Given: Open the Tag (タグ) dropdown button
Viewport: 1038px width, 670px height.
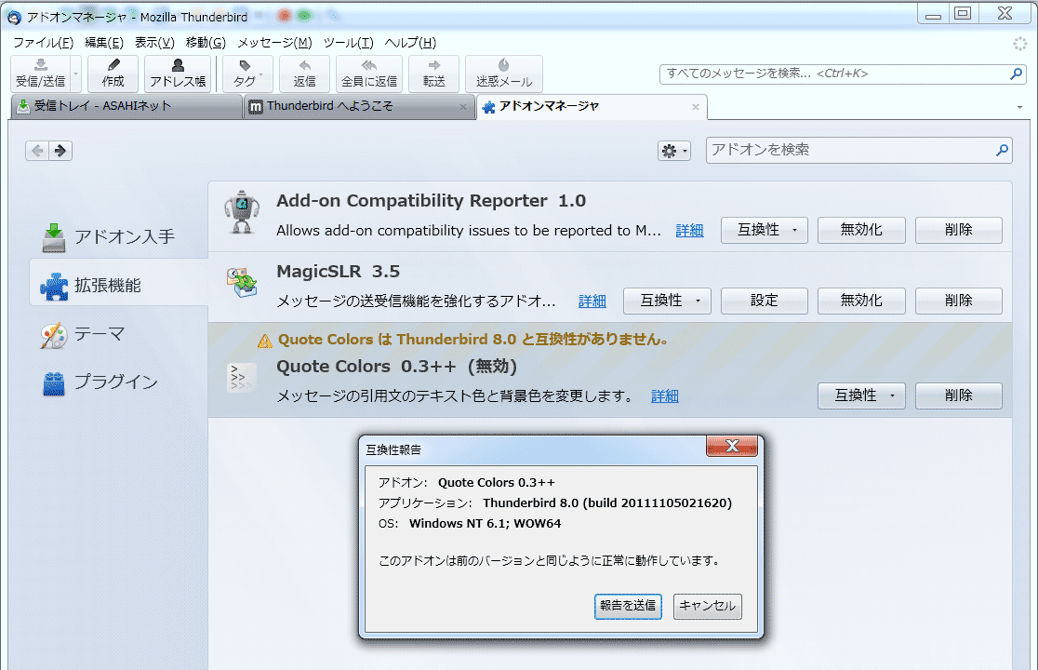Looking at the screenshot, I should click(x=246, y=74).
